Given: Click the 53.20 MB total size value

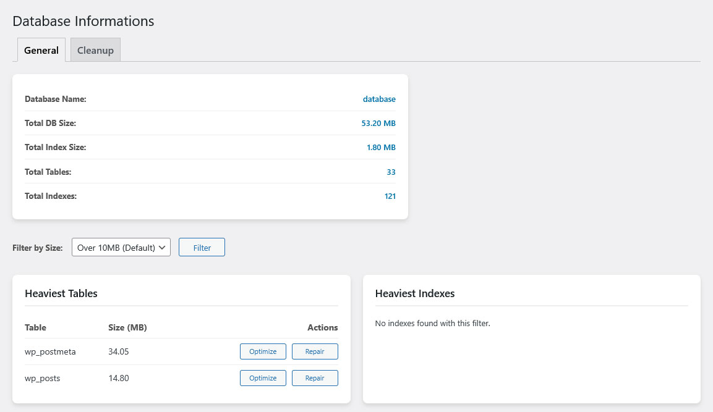Looking at the screenshot, I should click(378, 124).
